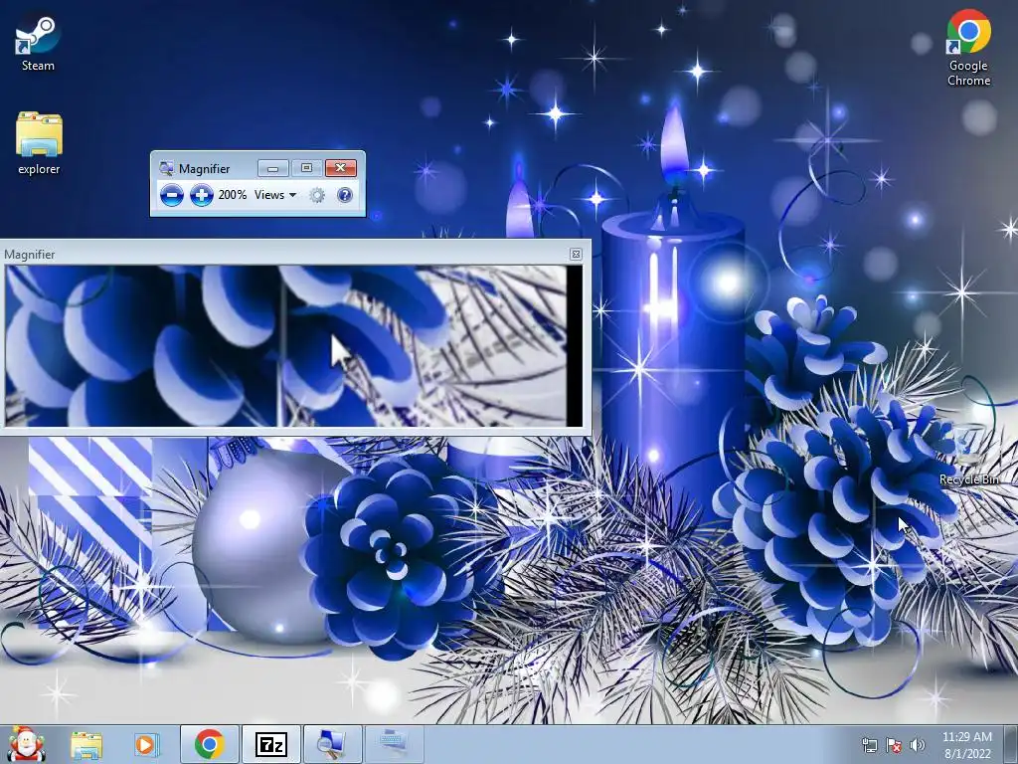Open Action Center flag tray icon
This screenshot has width=1018, height=764.
point(894,745)
